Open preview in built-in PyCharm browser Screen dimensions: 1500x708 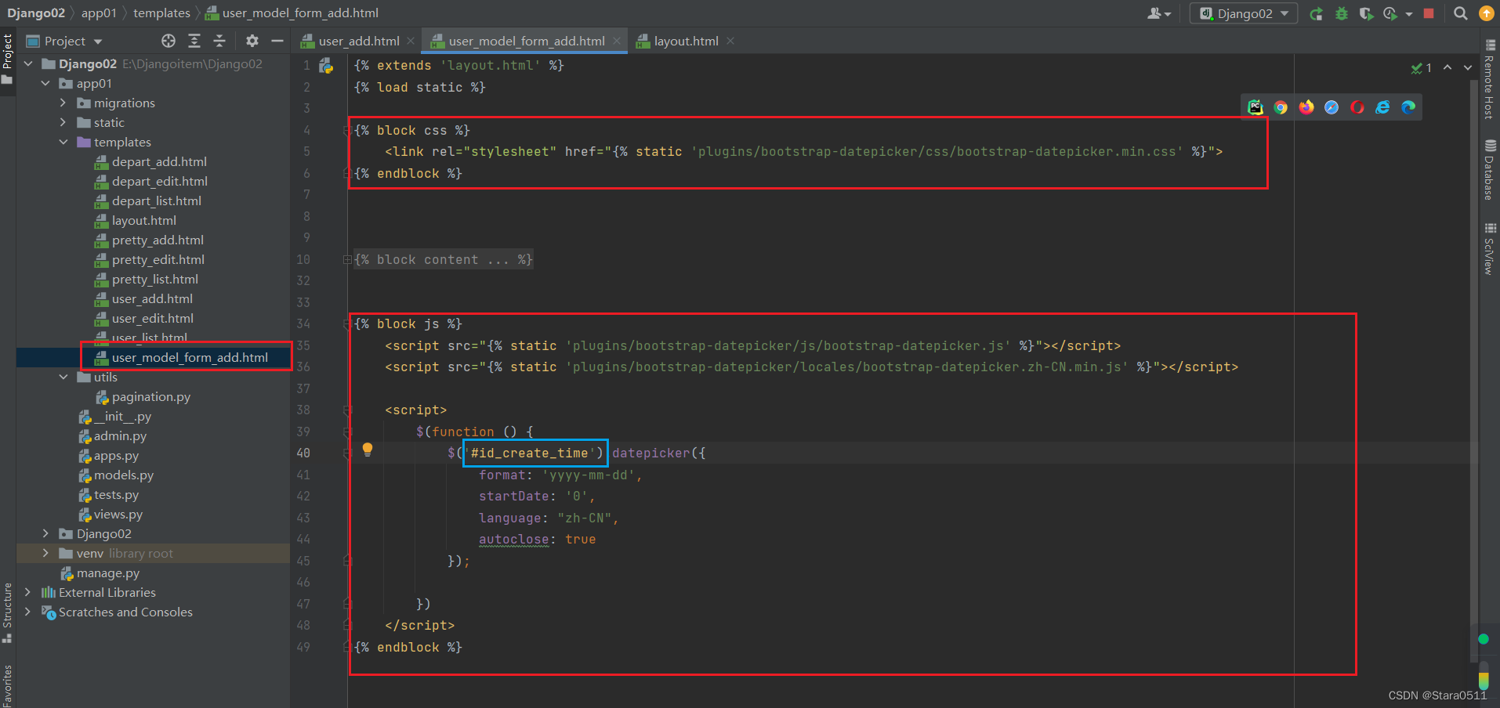pyautogui.click(x=1255, y=107)
